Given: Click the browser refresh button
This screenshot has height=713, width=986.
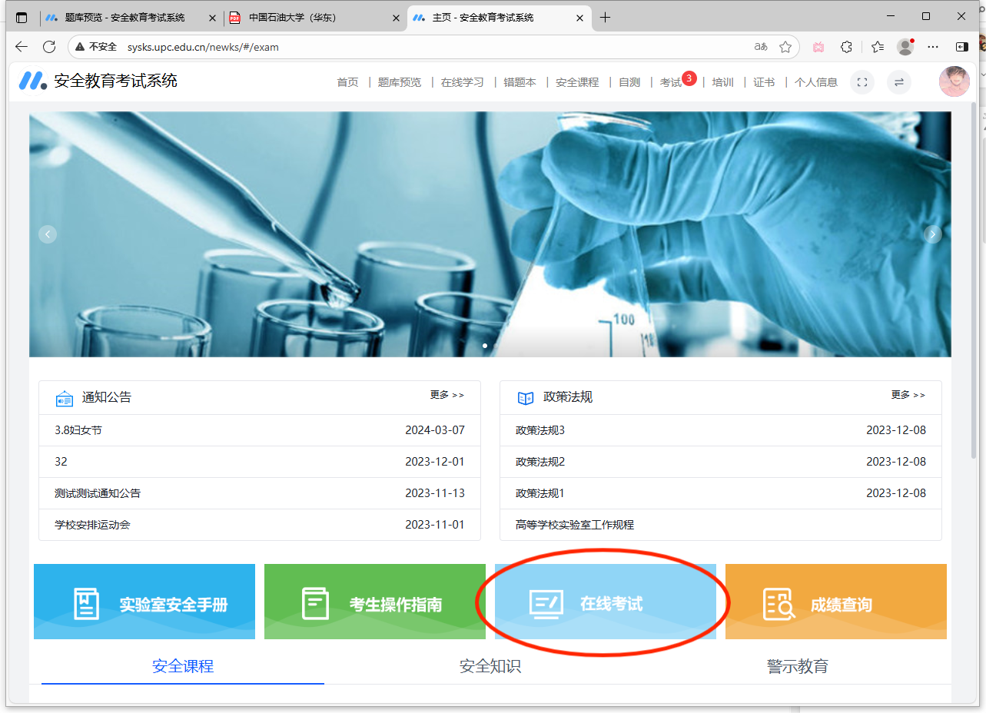Looking at the screenshot, I should tap(49, 47).
